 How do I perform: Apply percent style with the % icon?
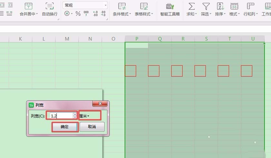78,14
